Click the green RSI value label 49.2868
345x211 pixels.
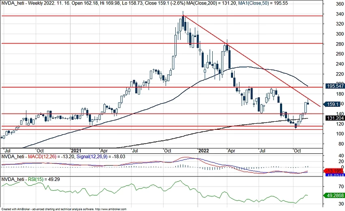click(x=334, y=195)
